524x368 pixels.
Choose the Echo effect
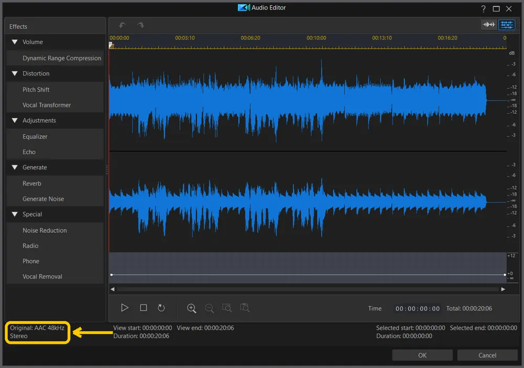point(55,151)
